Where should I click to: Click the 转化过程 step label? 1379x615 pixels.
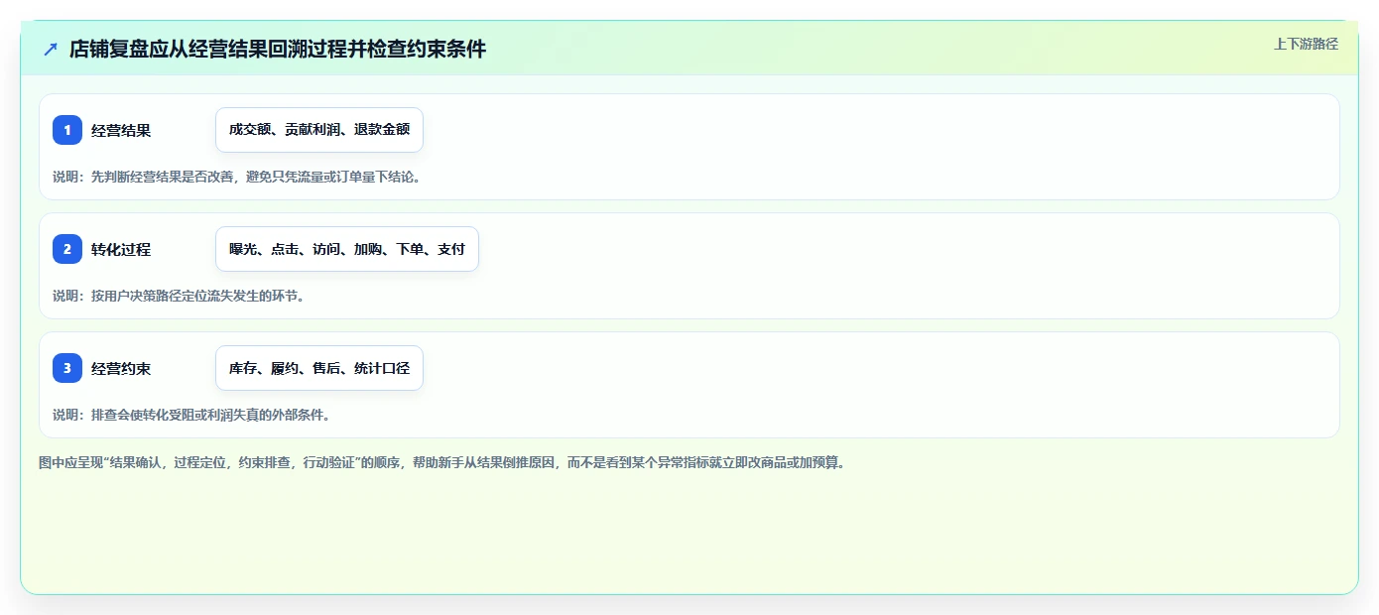[x=121, y=249]
